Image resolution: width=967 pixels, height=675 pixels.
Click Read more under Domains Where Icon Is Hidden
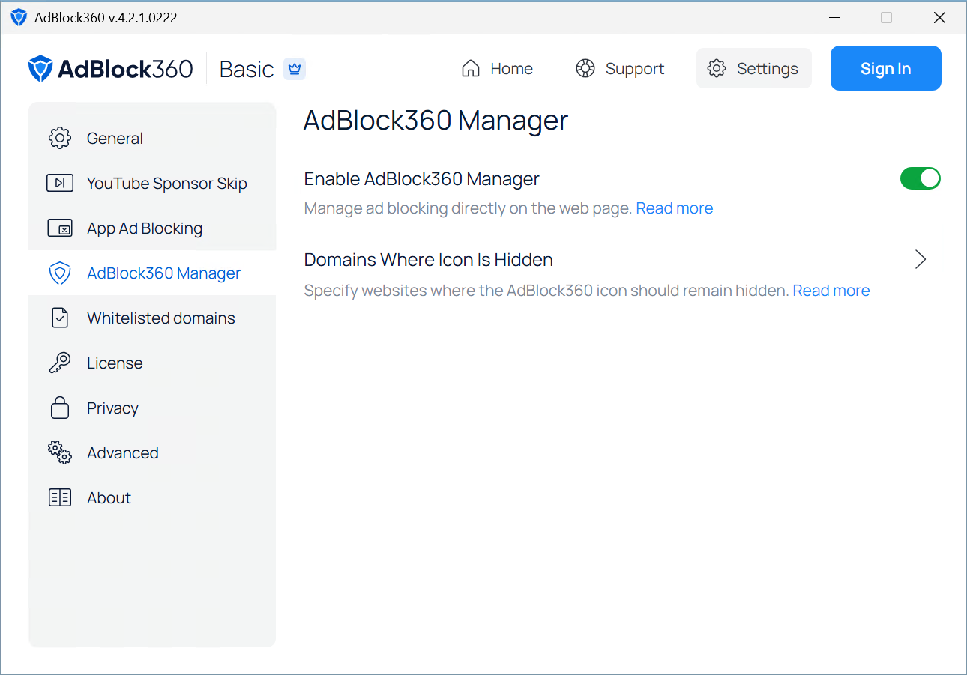(x=831, y=291)
